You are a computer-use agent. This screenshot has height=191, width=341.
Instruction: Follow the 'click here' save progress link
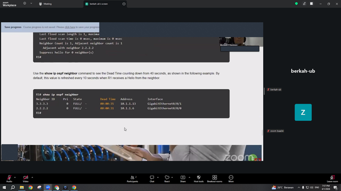point(70,27)
